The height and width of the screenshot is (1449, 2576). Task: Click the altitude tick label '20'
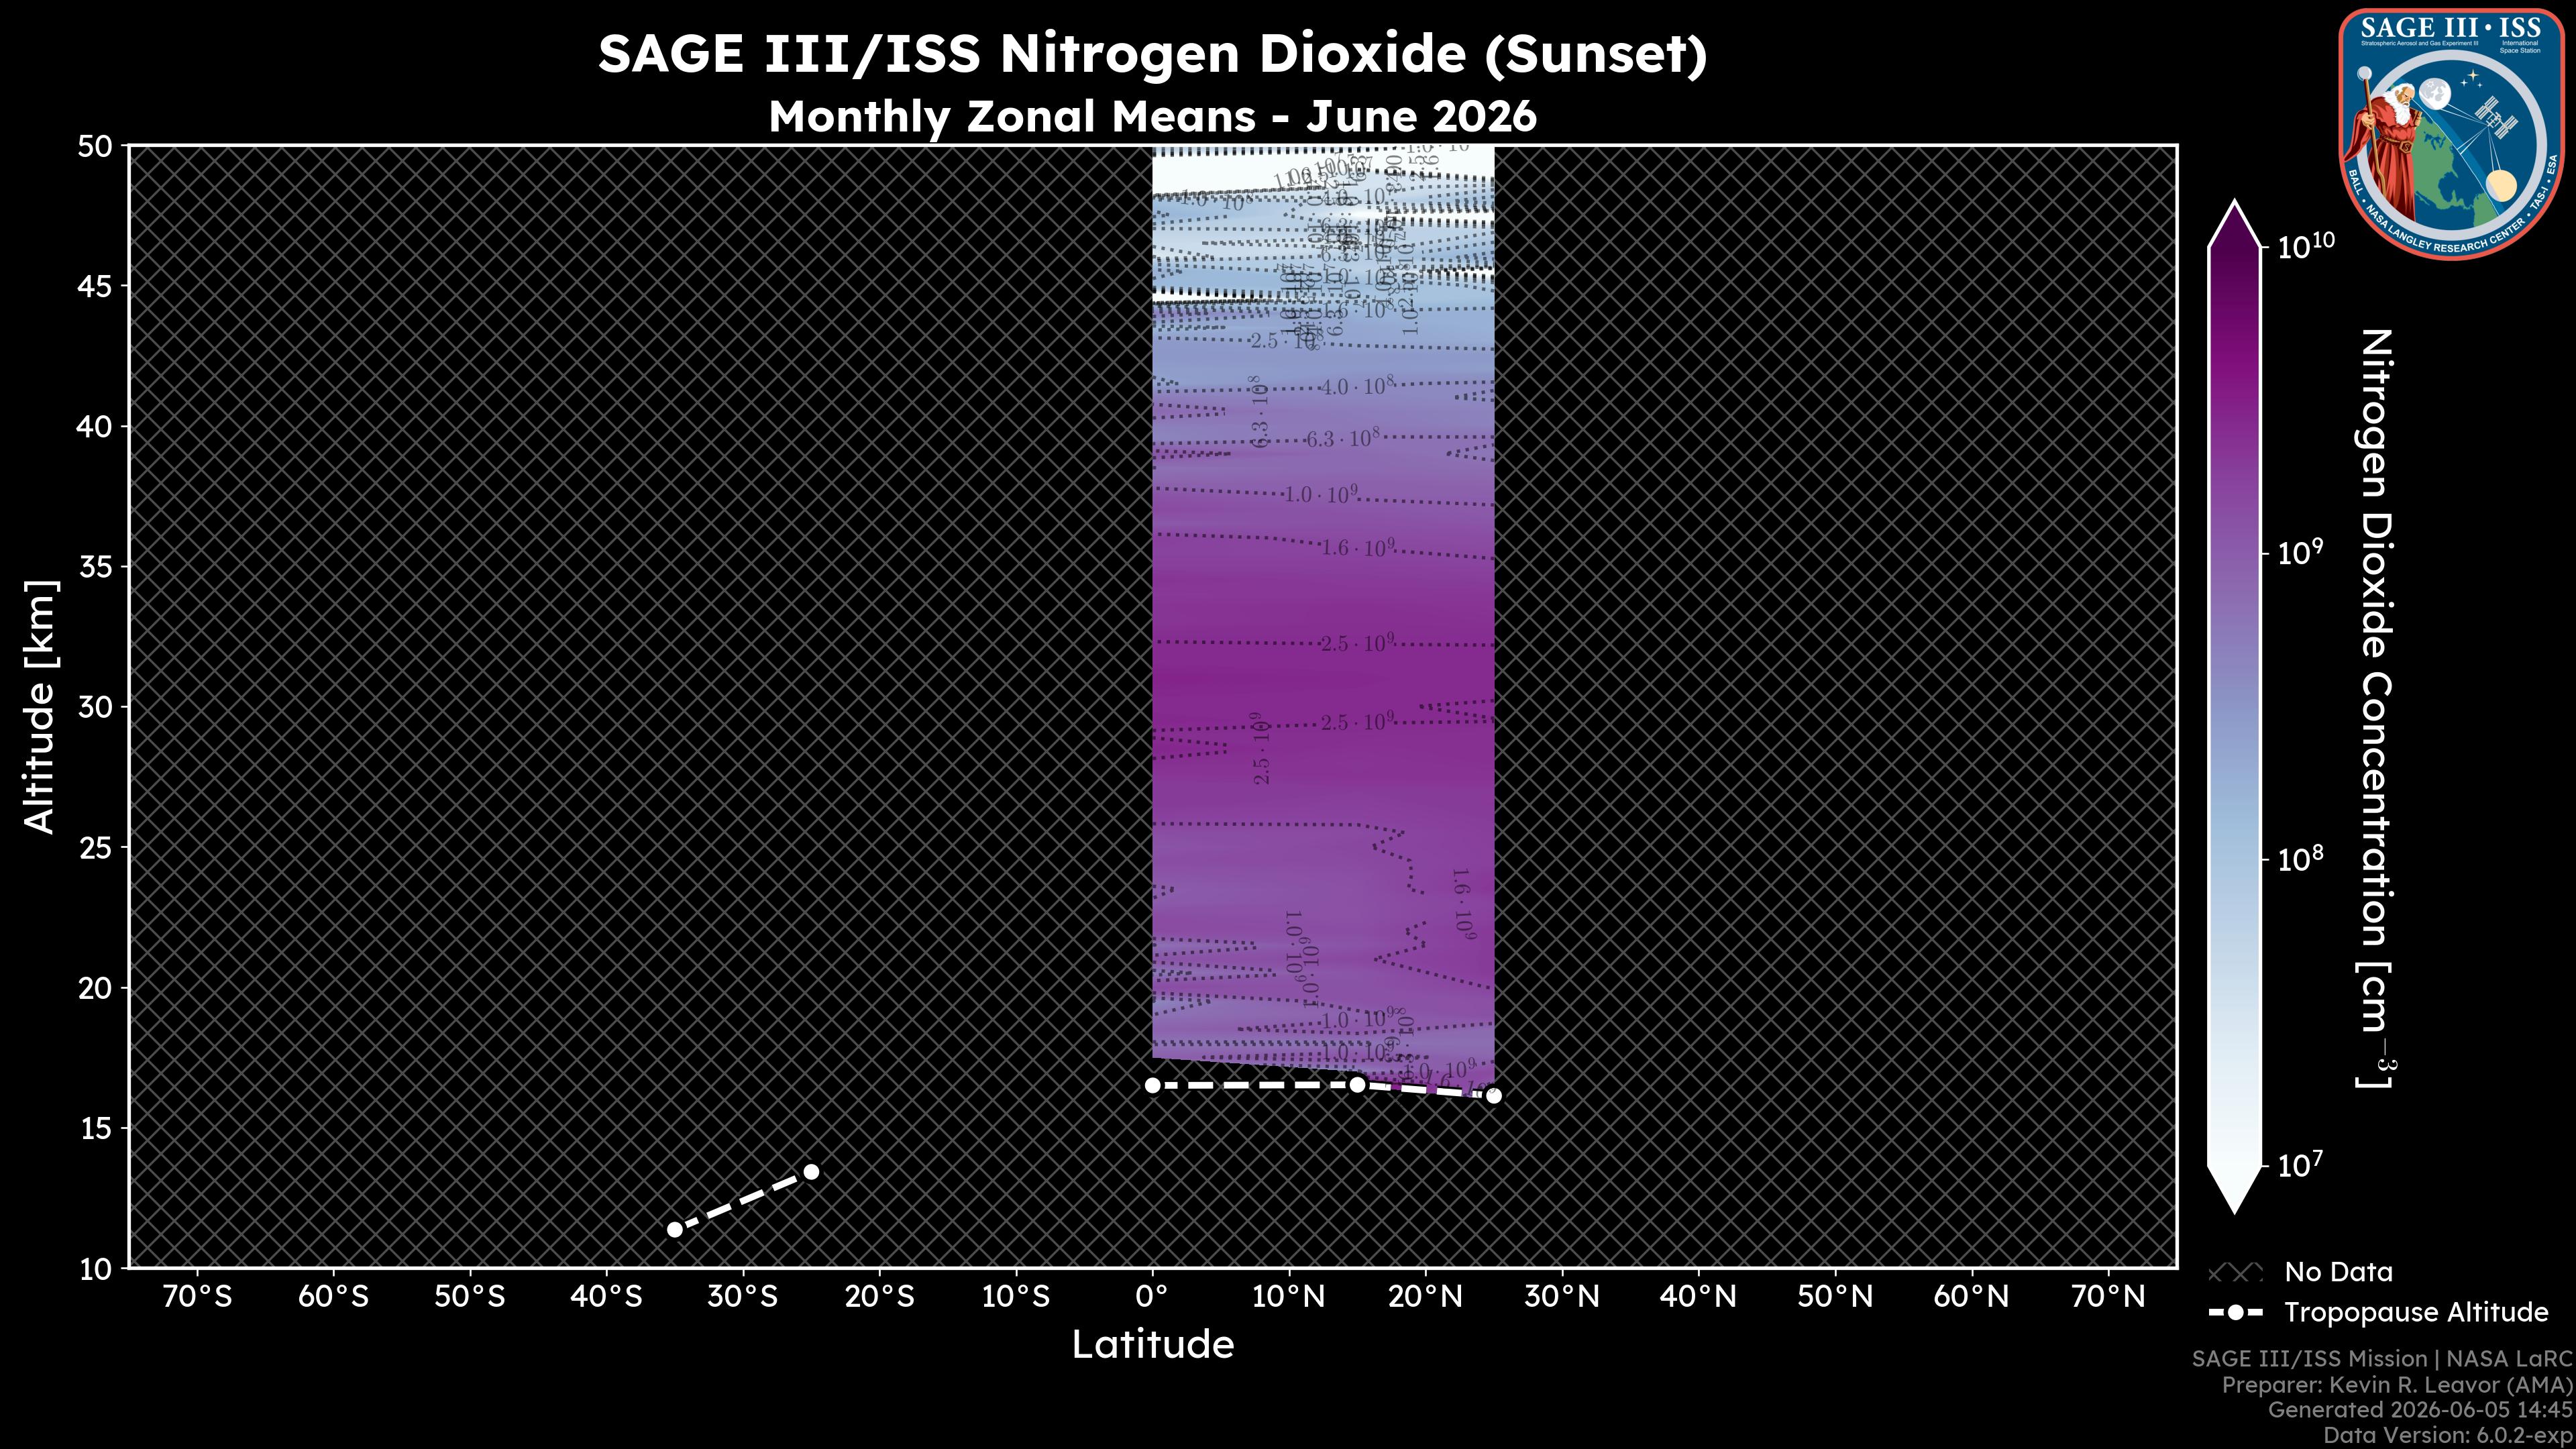coord(95,988)
